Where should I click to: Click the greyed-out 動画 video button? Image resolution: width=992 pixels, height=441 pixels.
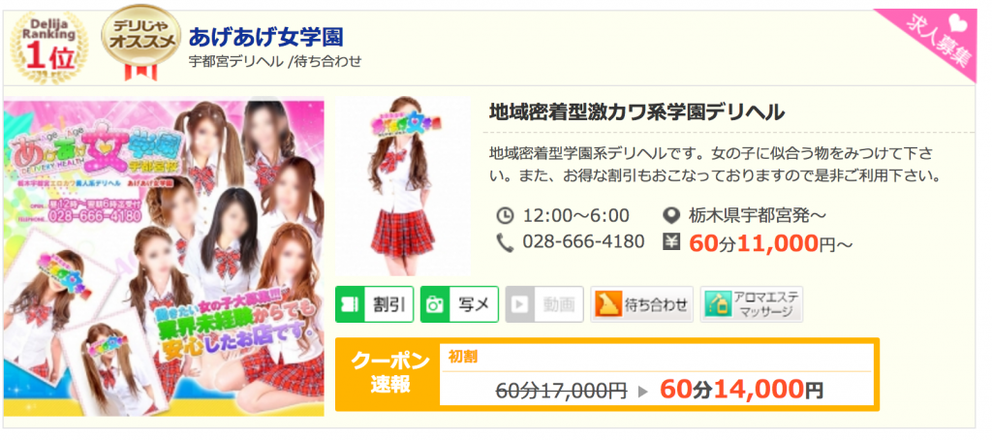point(544,304)
